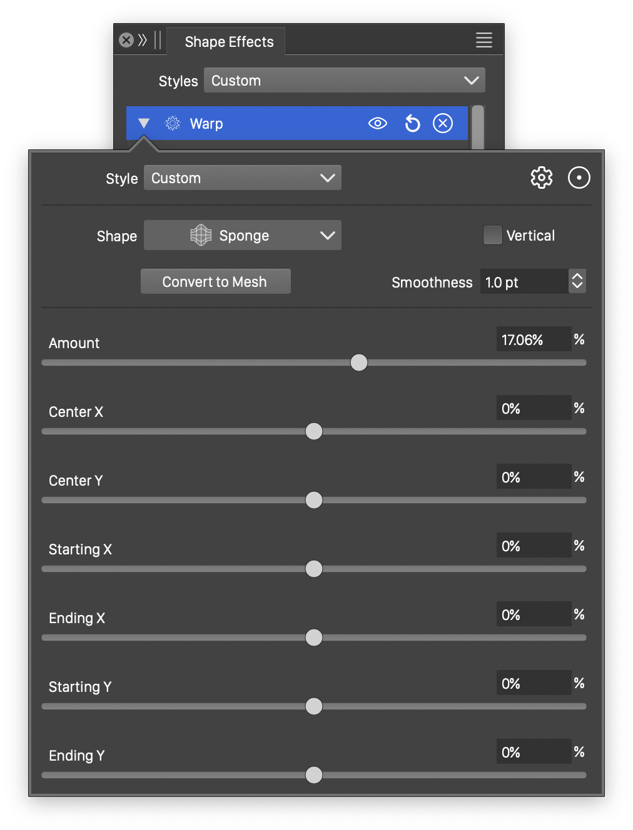
Task: Collapse the Warp effect disclosure triangle
Action: 144,123
